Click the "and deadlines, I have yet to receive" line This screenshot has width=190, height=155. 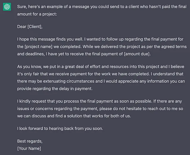[84, 54]
